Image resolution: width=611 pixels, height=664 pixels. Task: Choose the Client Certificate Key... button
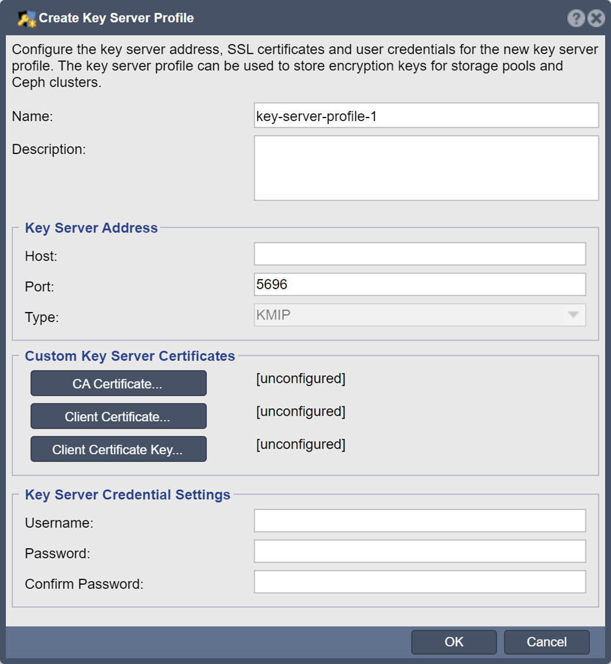[x=118, y=449]
